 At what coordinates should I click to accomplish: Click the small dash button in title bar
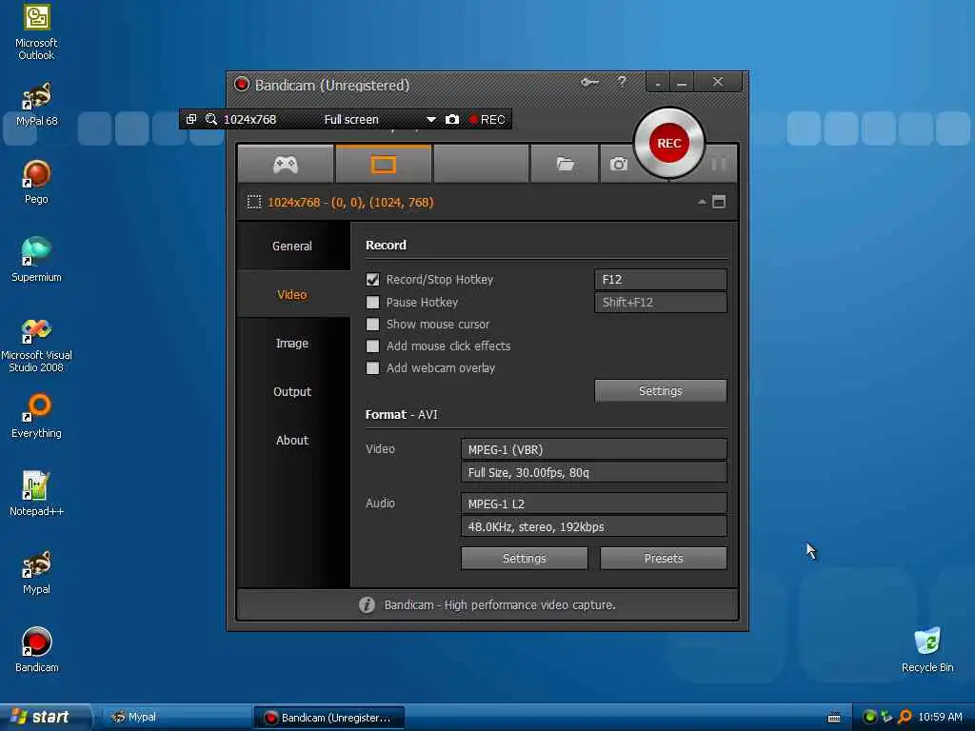pos(658,83)
